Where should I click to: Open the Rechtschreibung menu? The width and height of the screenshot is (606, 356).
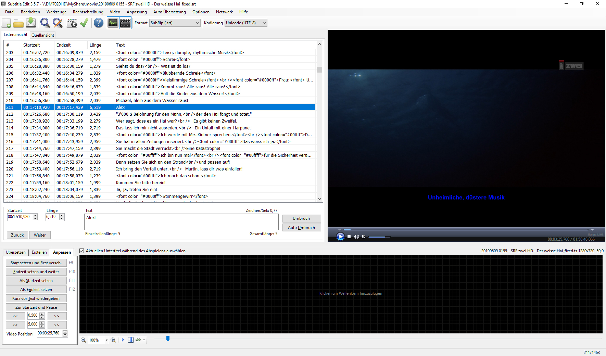pos(88,12)
